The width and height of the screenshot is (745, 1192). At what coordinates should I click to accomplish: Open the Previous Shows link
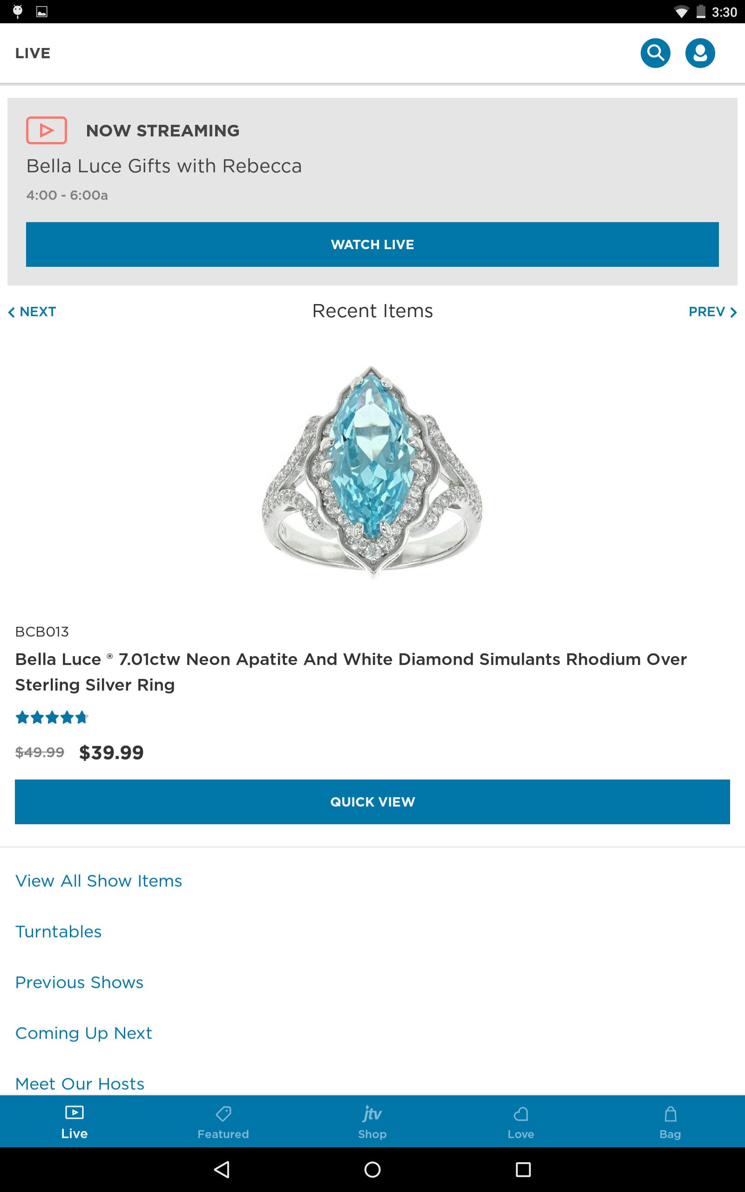[79, 982]
